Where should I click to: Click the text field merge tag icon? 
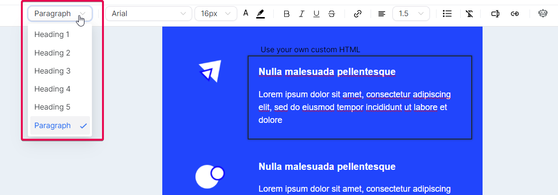495,14
